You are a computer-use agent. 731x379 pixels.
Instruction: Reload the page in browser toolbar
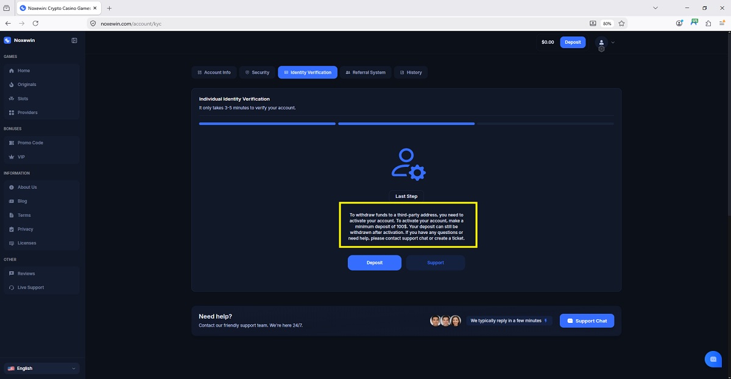click(x=35, y=23)
